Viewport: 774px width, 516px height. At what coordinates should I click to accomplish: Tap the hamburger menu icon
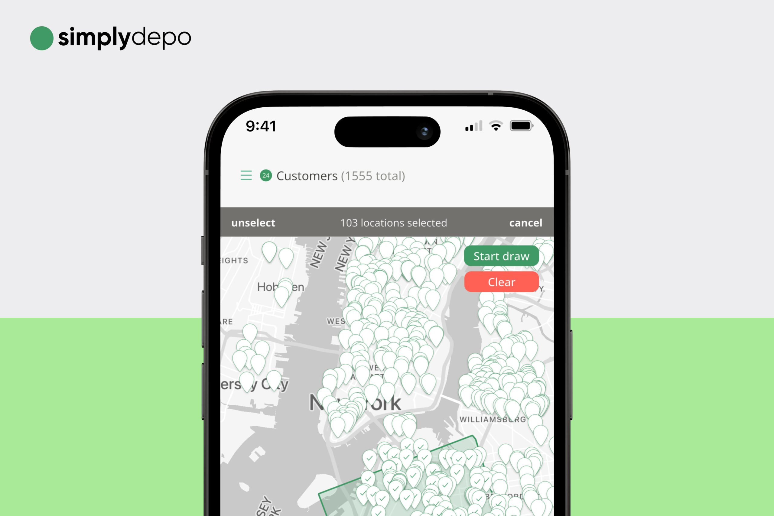click(242, 176)
